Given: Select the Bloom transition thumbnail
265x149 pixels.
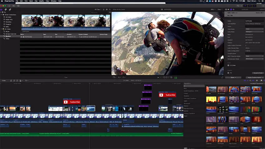Looking at the screenshot, I should tap(211, 99).
